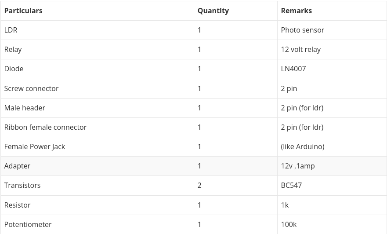Select the Potentiometer 100k remark
Screen dimensions: 387x234
tap(289, 224)
